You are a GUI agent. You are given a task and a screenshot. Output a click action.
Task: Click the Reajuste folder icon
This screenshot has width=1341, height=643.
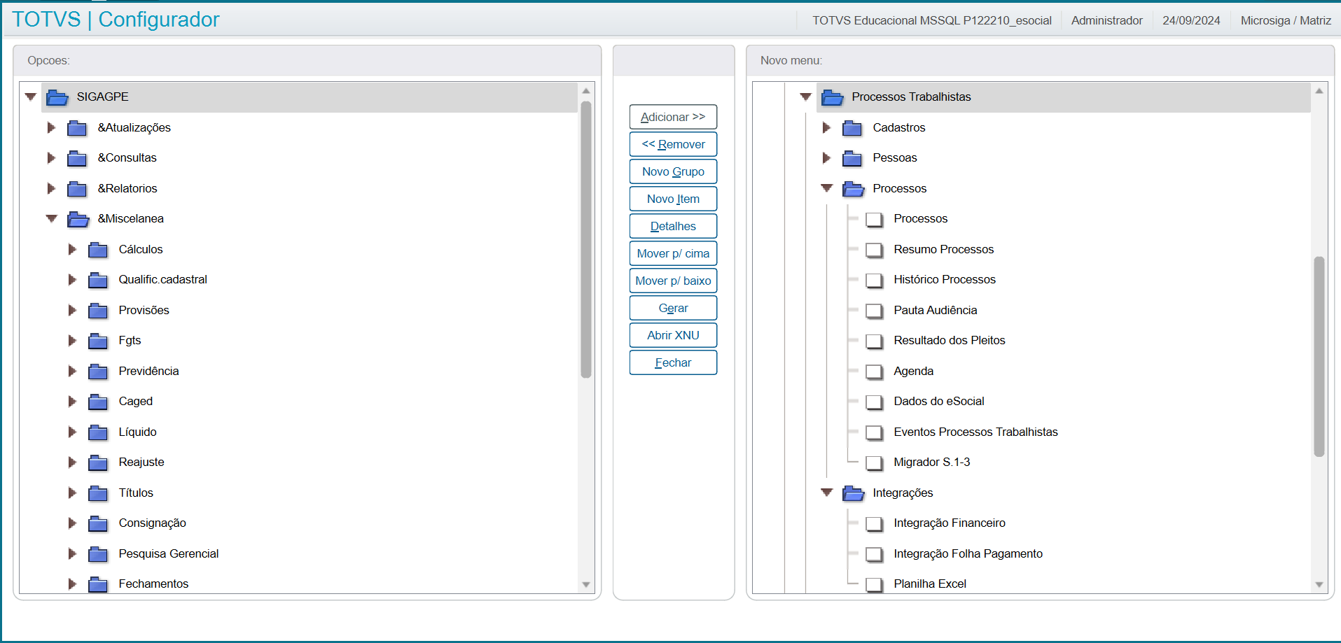tap(98, 462)
